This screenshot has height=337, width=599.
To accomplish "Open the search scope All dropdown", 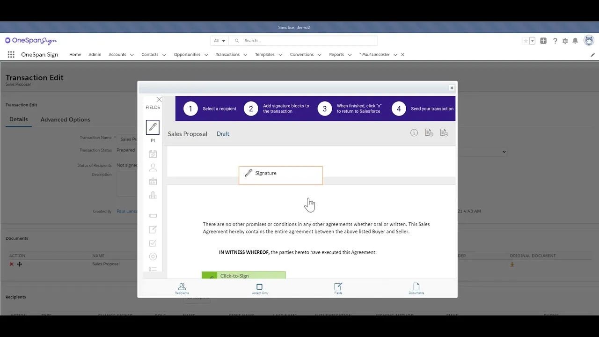I will 219,40.
